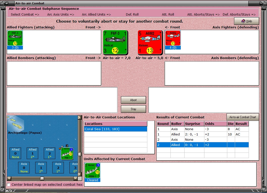Click the 3 (0) label under Hellcat counter
This screenshot has height=193, width=267.
point(15,48)
